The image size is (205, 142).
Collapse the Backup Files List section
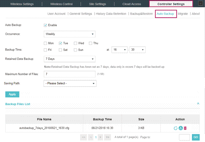click(198, 104)
